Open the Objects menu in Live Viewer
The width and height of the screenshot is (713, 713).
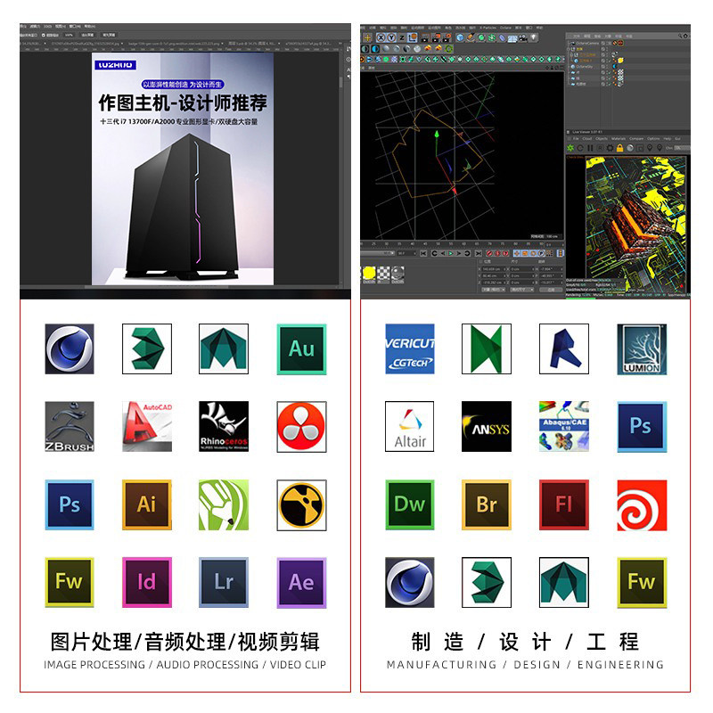pyautogui.click(x=602, y=139)
